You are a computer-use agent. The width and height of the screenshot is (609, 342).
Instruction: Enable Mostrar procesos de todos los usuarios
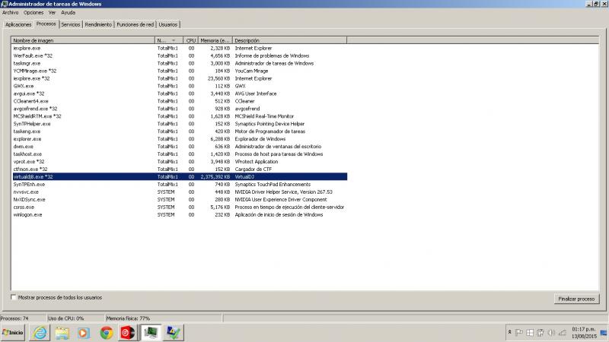(x=14, y=297)
